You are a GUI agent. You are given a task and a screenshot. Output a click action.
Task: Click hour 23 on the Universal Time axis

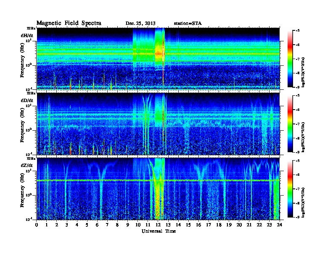coord(269,225)
